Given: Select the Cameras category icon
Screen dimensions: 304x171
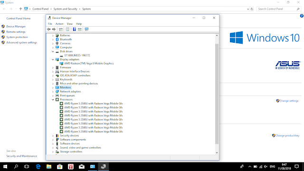Looking at the screenshot, I should (x=57, y=43).
